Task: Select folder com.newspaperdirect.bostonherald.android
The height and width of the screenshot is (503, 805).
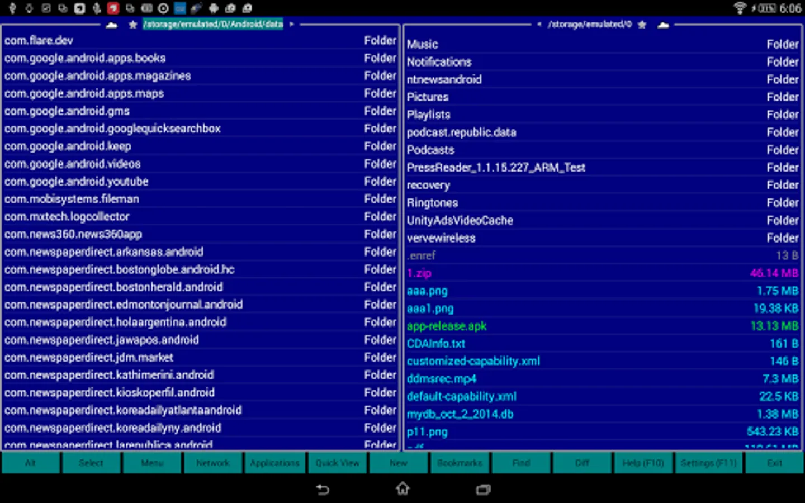Action: coord(200,287)
